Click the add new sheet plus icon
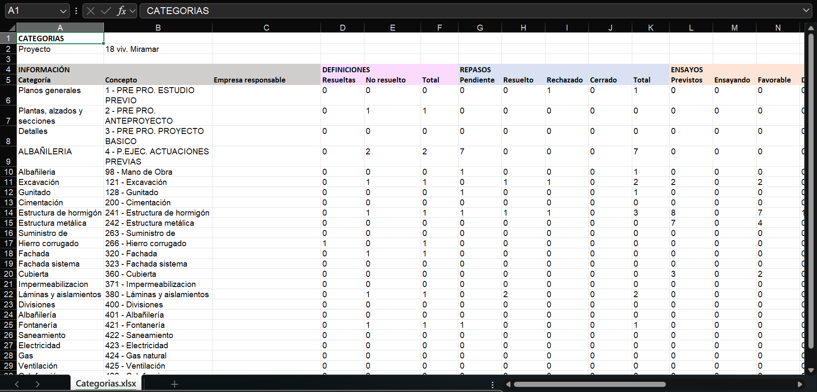This screenshot has height=392, width=817. pyautogui.click(x=174, y=384)
